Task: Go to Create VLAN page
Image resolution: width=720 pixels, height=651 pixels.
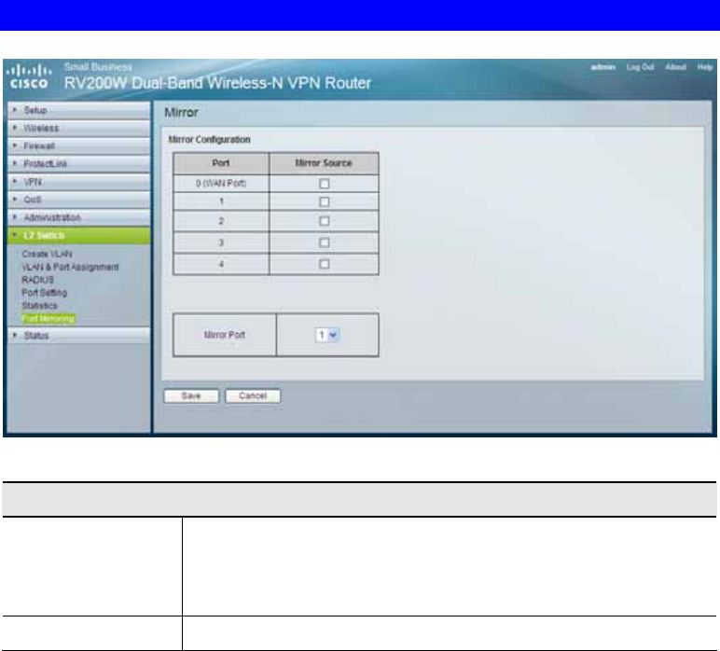Action: [47, 254]
